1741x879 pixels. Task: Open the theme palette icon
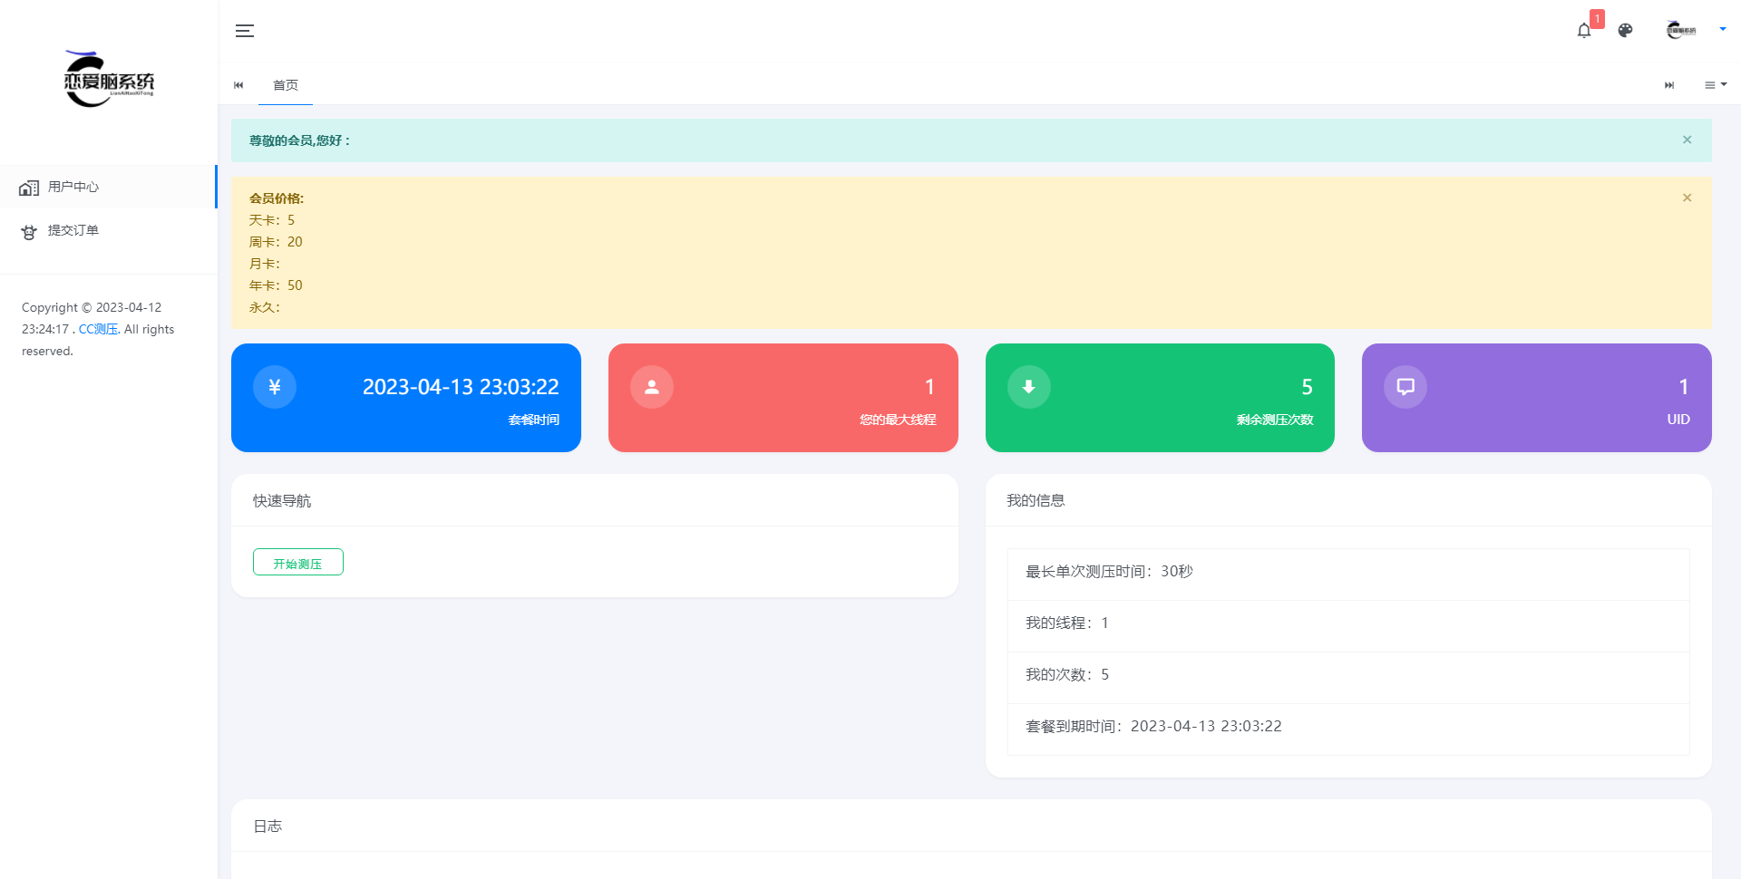pyautogui.click(x=1625, y=31)
